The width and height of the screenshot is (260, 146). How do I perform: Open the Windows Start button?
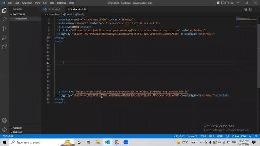[4, 142]
